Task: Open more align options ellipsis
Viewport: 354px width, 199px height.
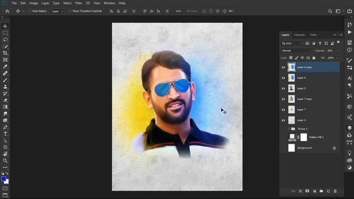Action: coord(178,11)
